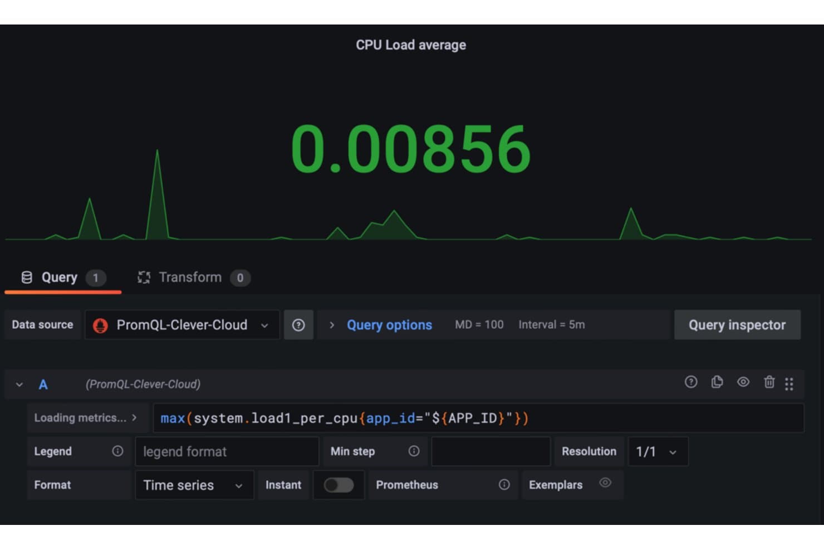Switch to the Query tab
Screen dimensions: 824x550
pos(63,278)
